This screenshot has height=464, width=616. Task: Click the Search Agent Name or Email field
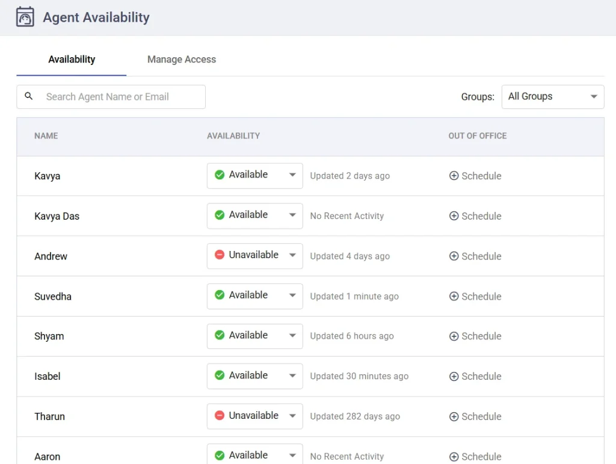tap(111, 97)
